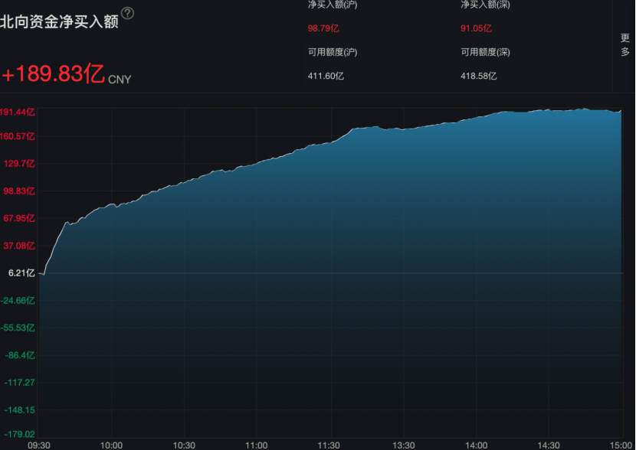This screenshot has height=450, width=636.
Task: Click the question mark help icon
Action: (128, 13)
